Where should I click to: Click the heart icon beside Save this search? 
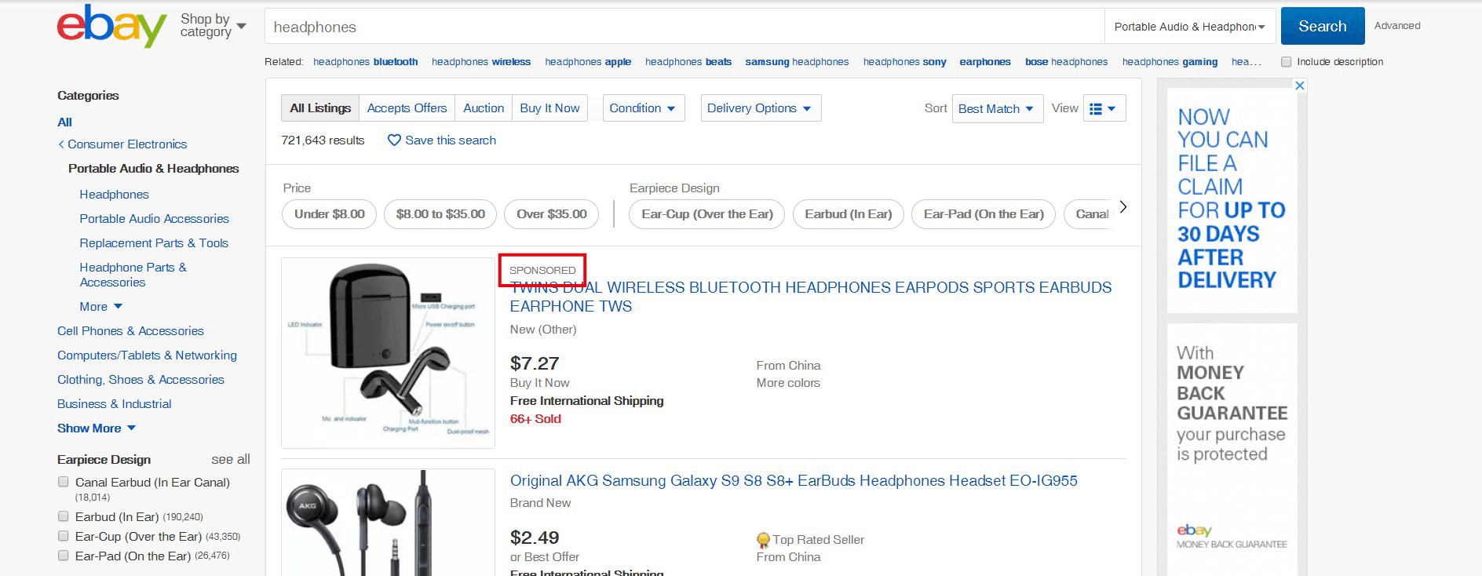[x=394, y=140]
